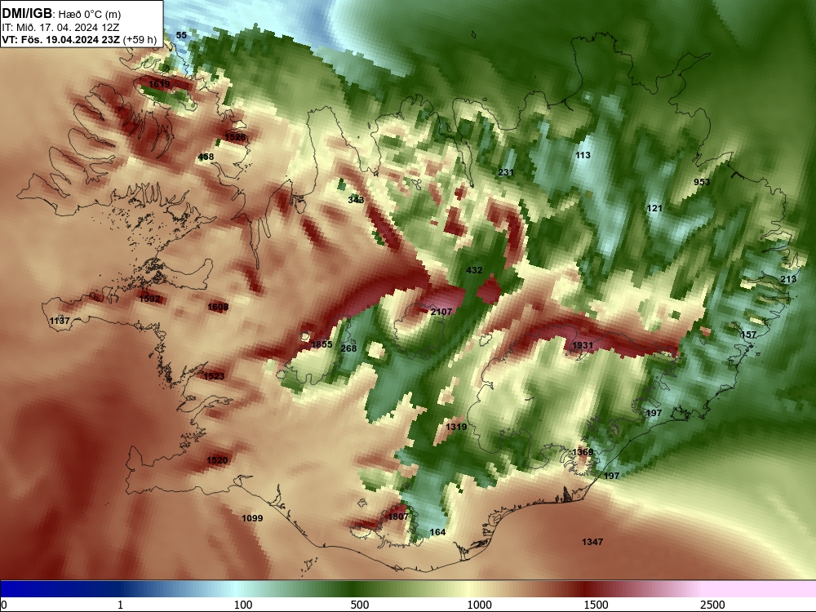Click the map value 343
The width and height of the screenshot is (816, 612).
pyautogui.click(x=356, y=200)
